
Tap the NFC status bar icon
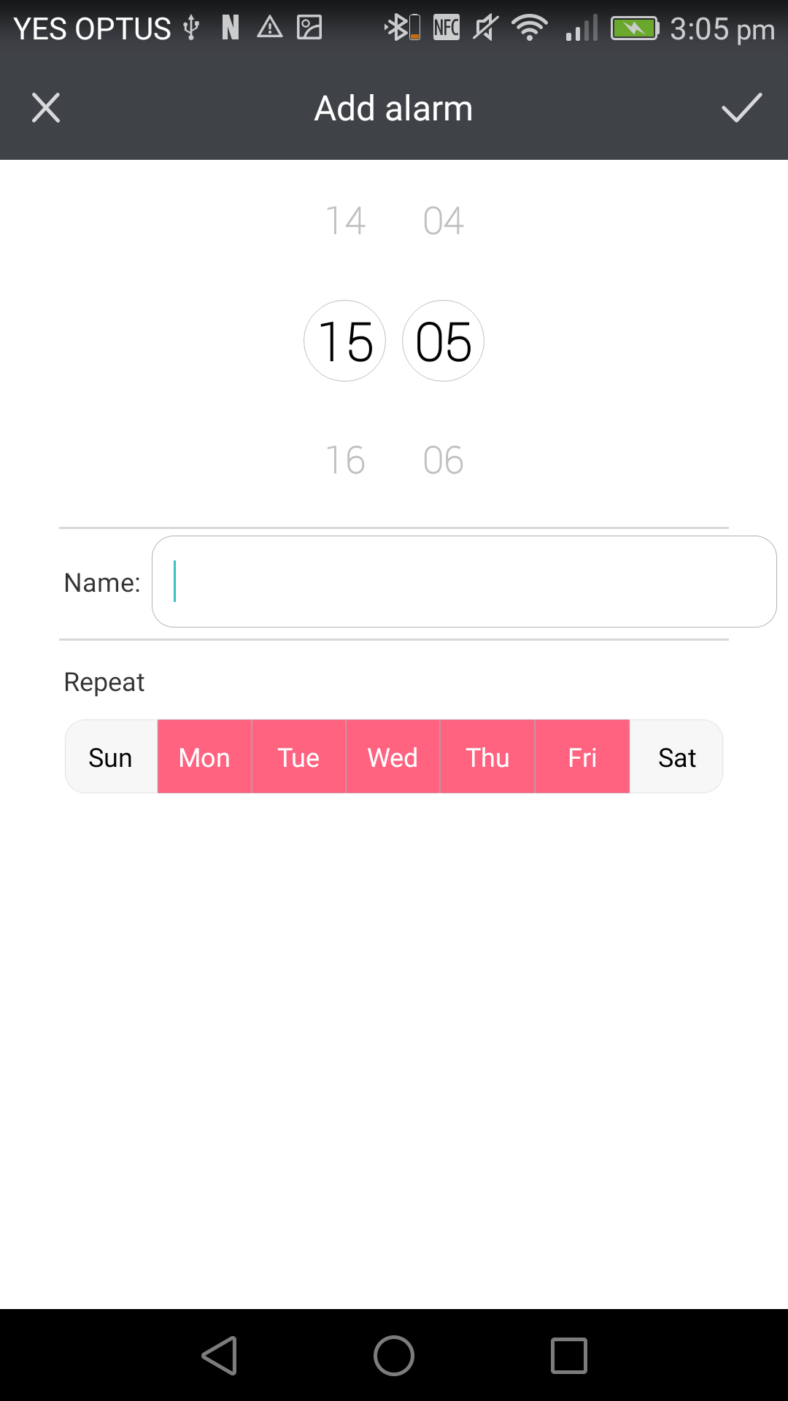(446, 28)
